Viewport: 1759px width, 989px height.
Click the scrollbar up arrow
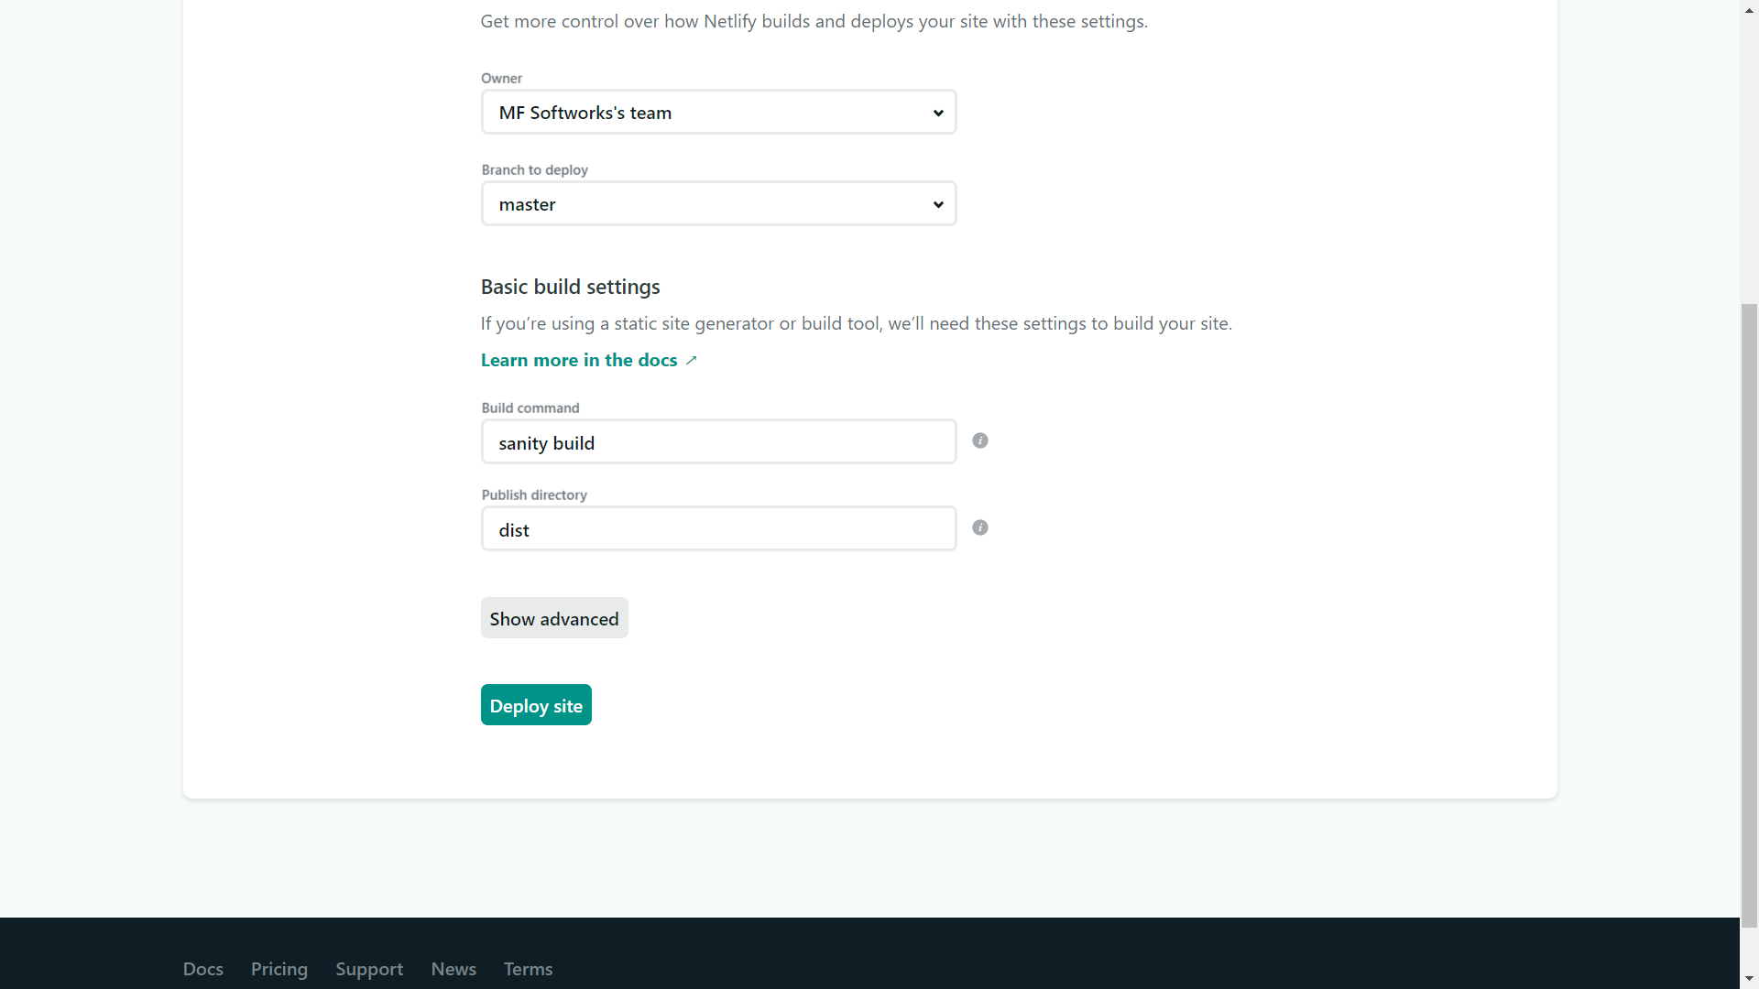(x=1749, y=8)
